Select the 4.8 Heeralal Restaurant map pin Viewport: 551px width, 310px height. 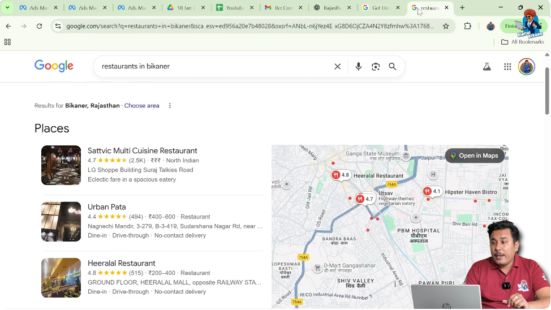tap(341, 175)
